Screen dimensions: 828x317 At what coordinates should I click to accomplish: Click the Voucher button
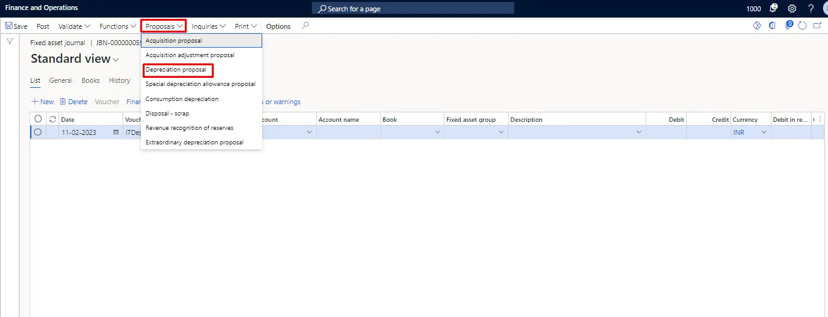pos(107,102)
